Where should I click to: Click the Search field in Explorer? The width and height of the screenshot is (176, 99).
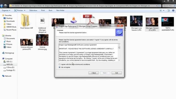169,6
